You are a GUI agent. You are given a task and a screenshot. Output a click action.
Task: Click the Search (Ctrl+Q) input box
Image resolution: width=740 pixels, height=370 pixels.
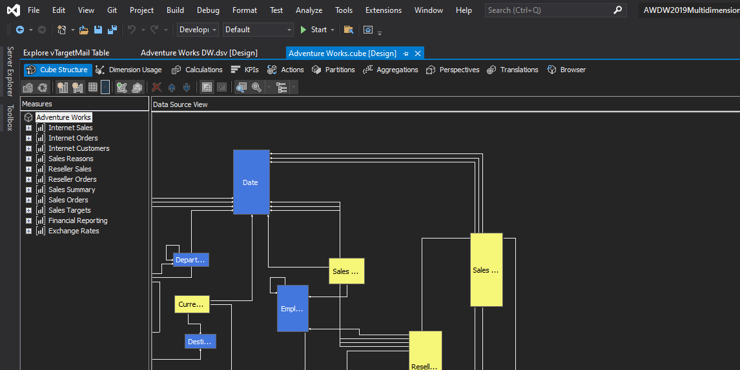548,10
